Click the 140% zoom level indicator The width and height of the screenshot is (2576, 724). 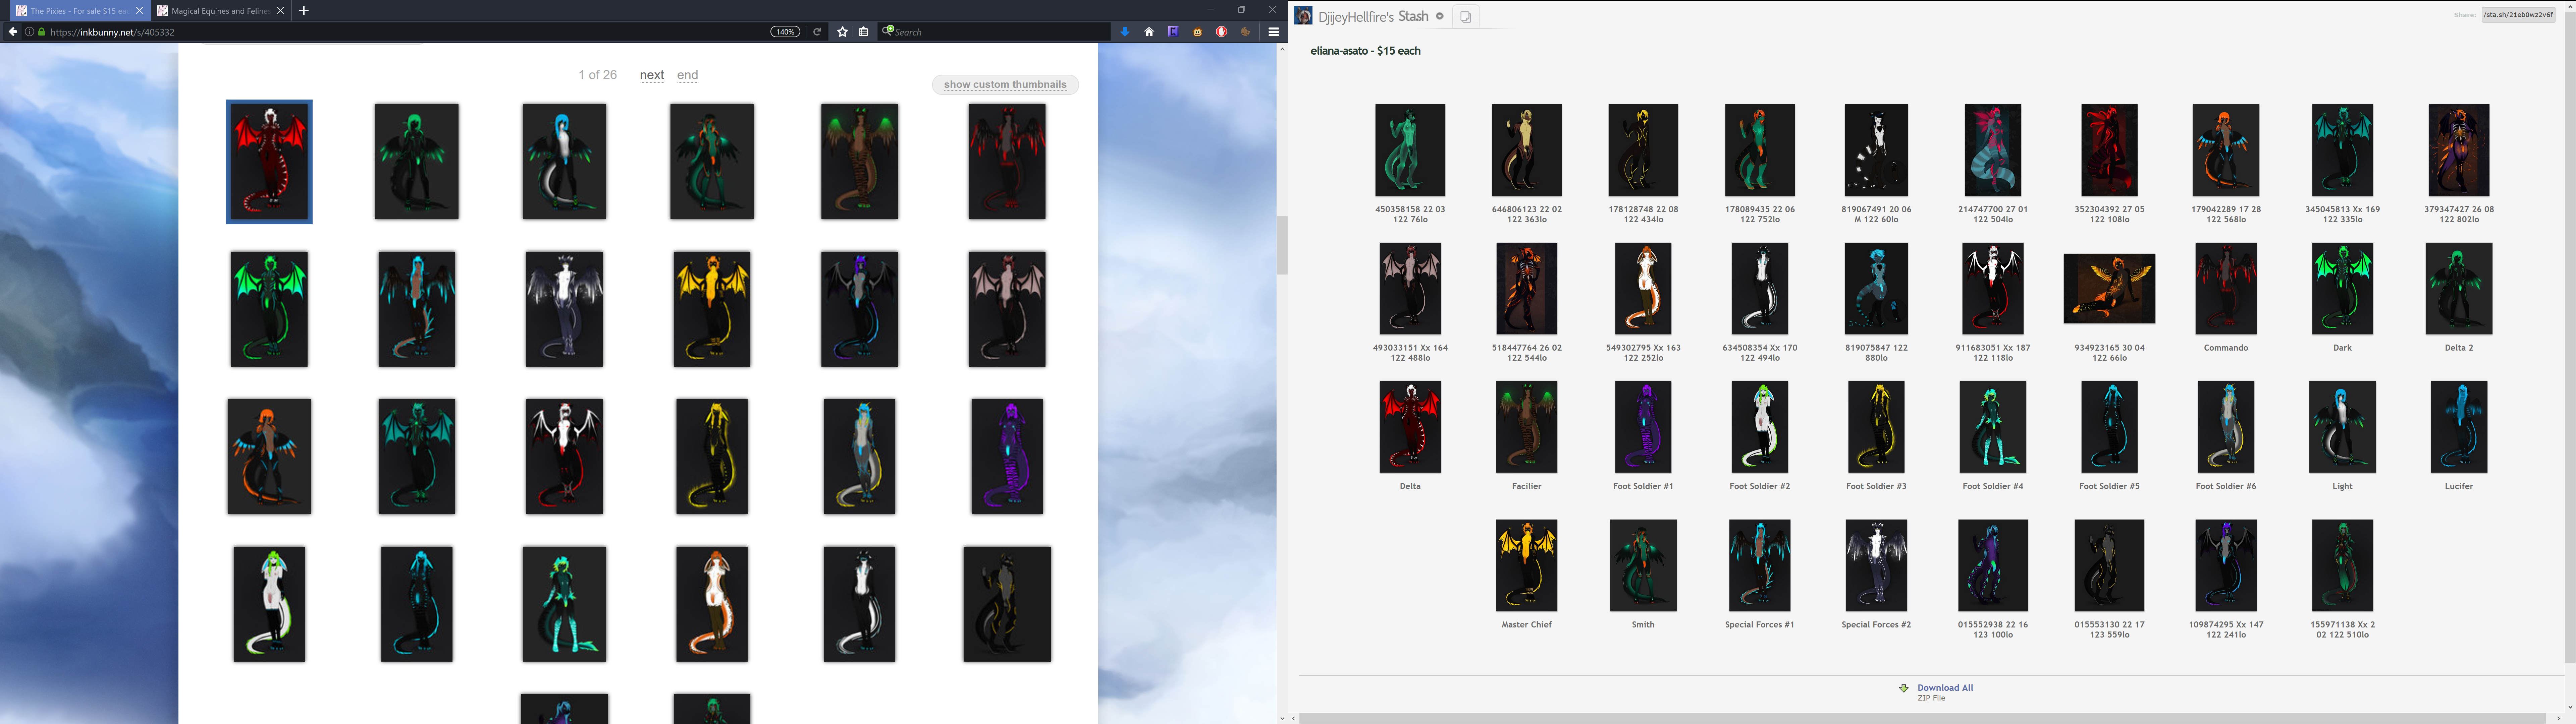[785, 32]
